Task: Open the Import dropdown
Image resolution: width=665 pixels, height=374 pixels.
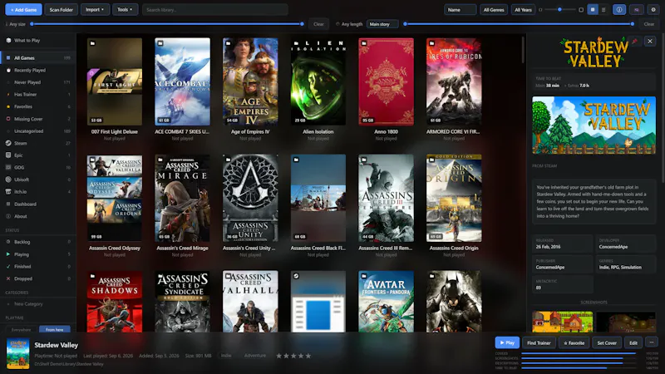Action: pos(95,9)
